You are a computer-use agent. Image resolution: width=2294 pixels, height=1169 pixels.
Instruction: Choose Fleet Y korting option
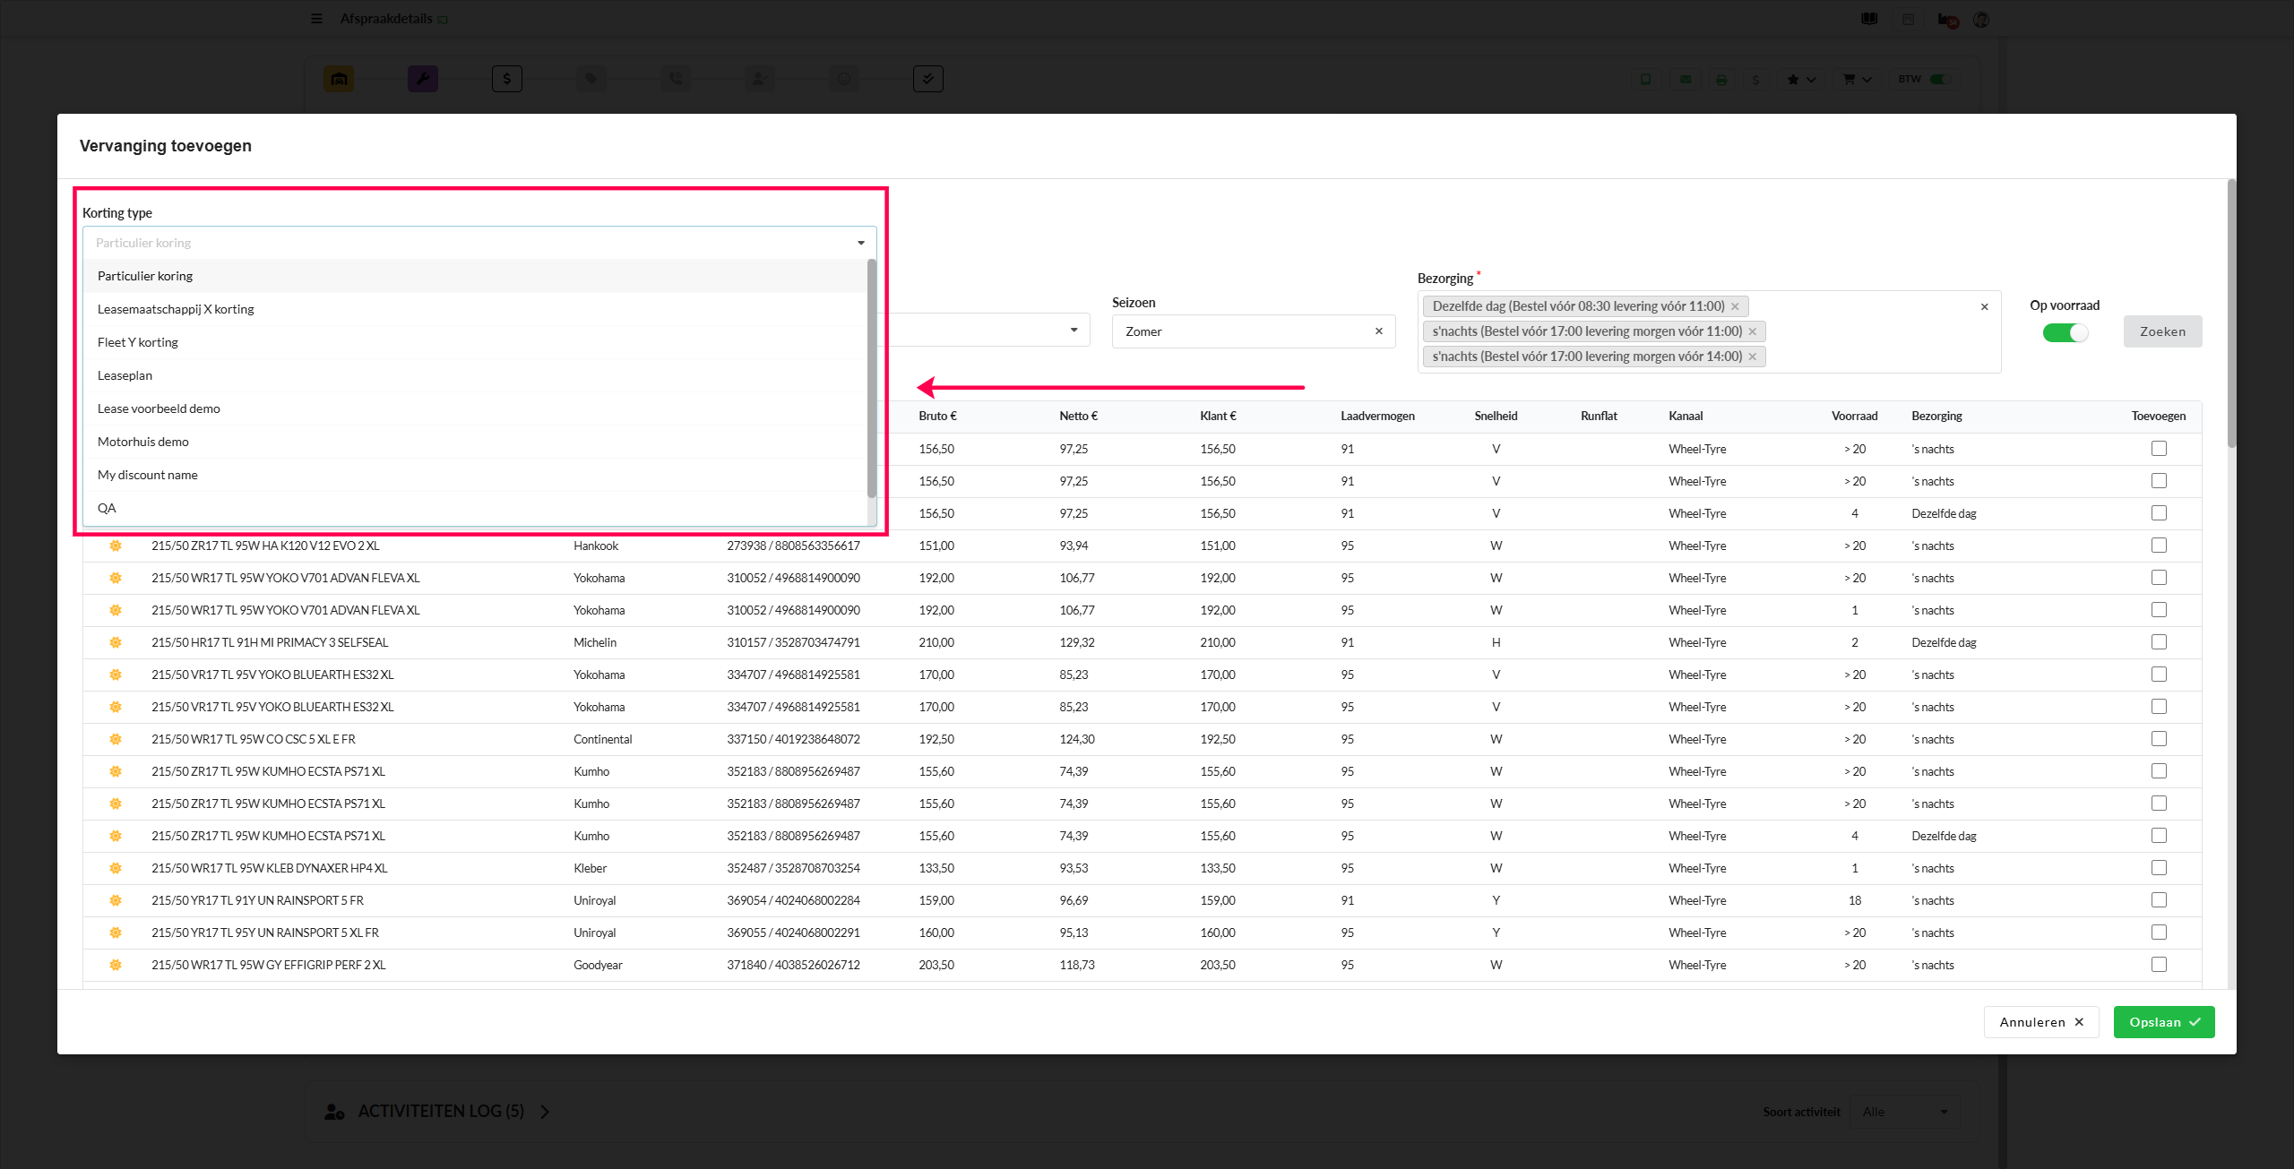(x=138, y=342)
